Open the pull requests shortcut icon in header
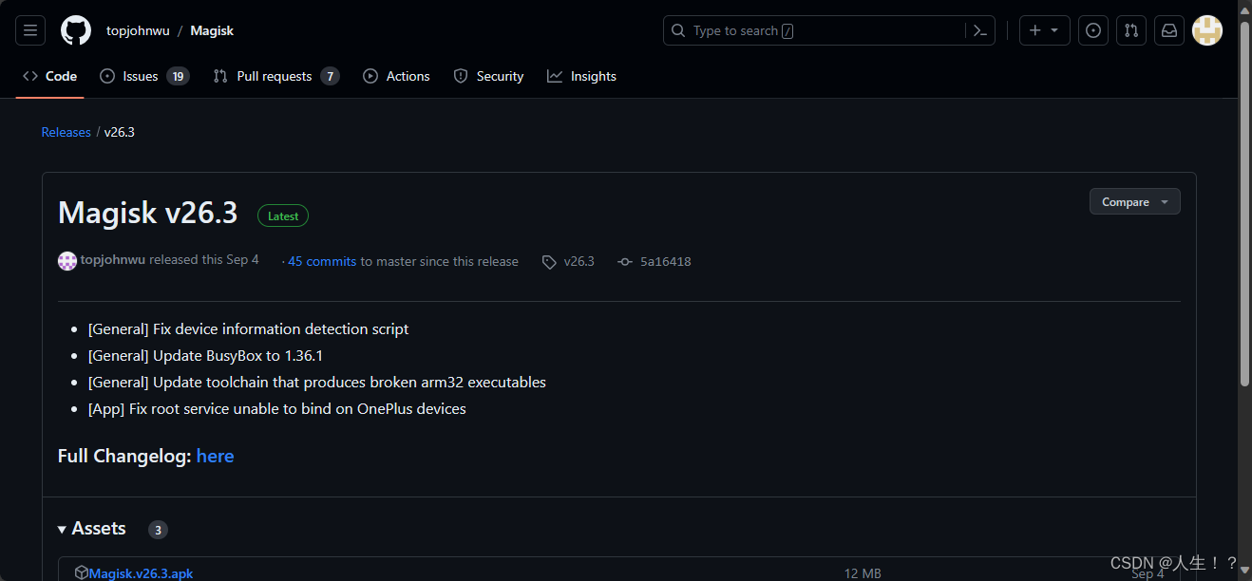The image size is (1252, 581). pos(1131,30)
